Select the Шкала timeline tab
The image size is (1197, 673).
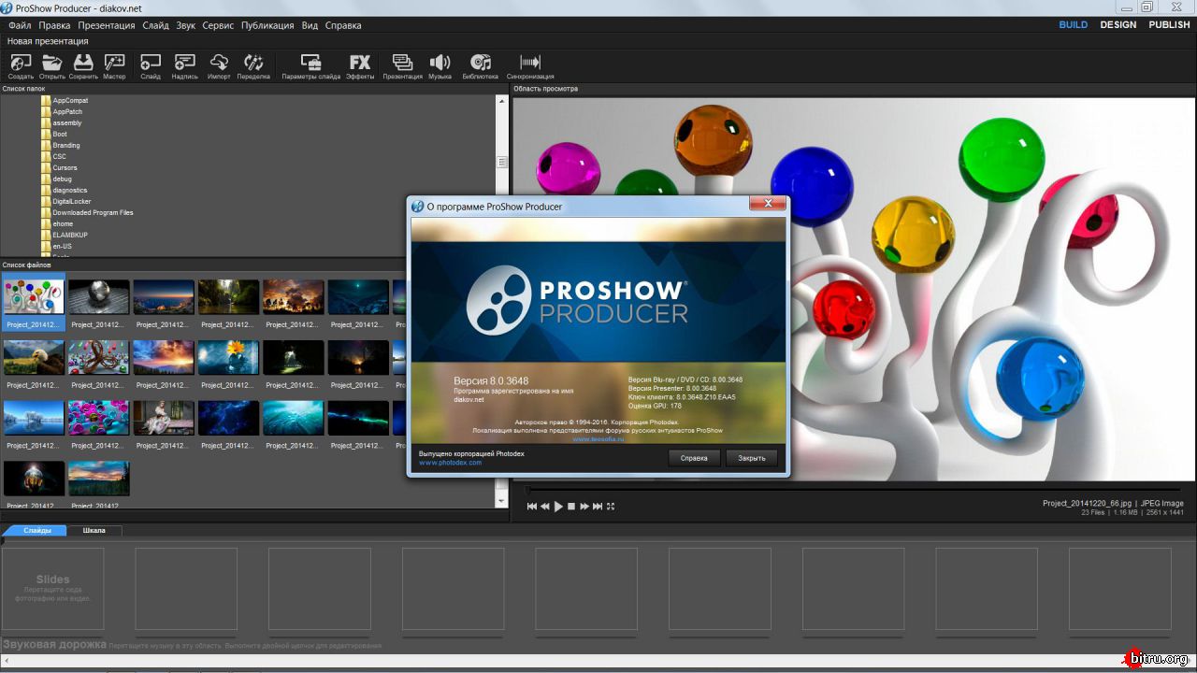point(94,531)
